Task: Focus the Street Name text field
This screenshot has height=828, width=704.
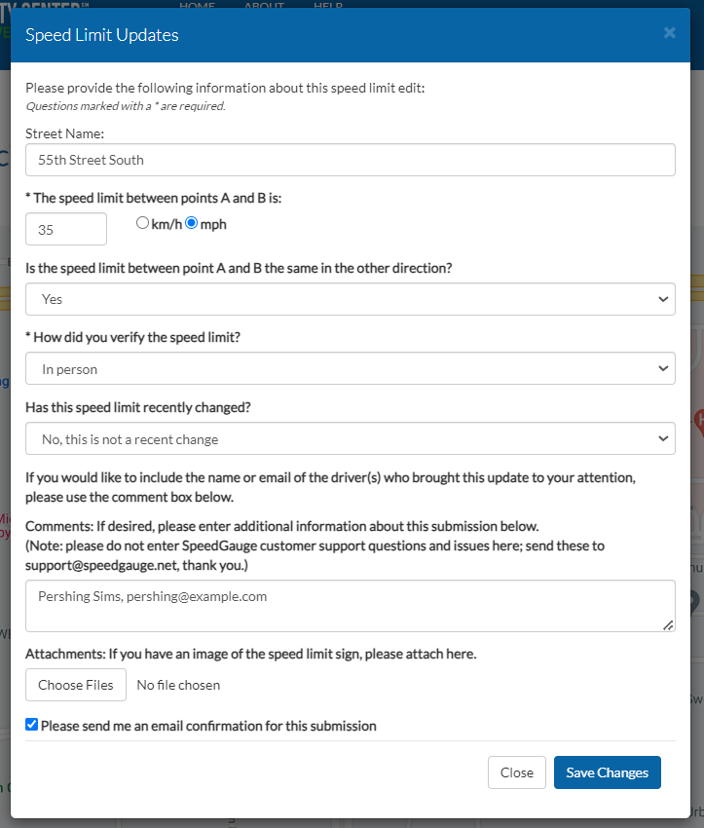Action: point(351,160)
